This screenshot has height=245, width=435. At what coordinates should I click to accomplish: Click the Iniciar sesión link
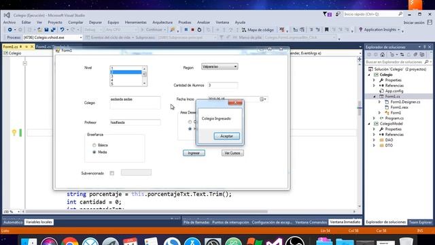[414, 22]
